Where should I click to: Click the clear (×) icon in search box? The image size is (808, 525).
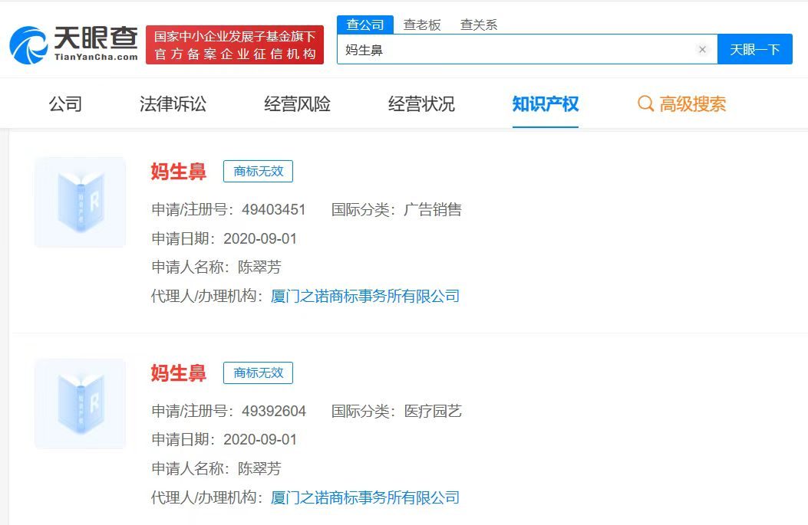703,49
